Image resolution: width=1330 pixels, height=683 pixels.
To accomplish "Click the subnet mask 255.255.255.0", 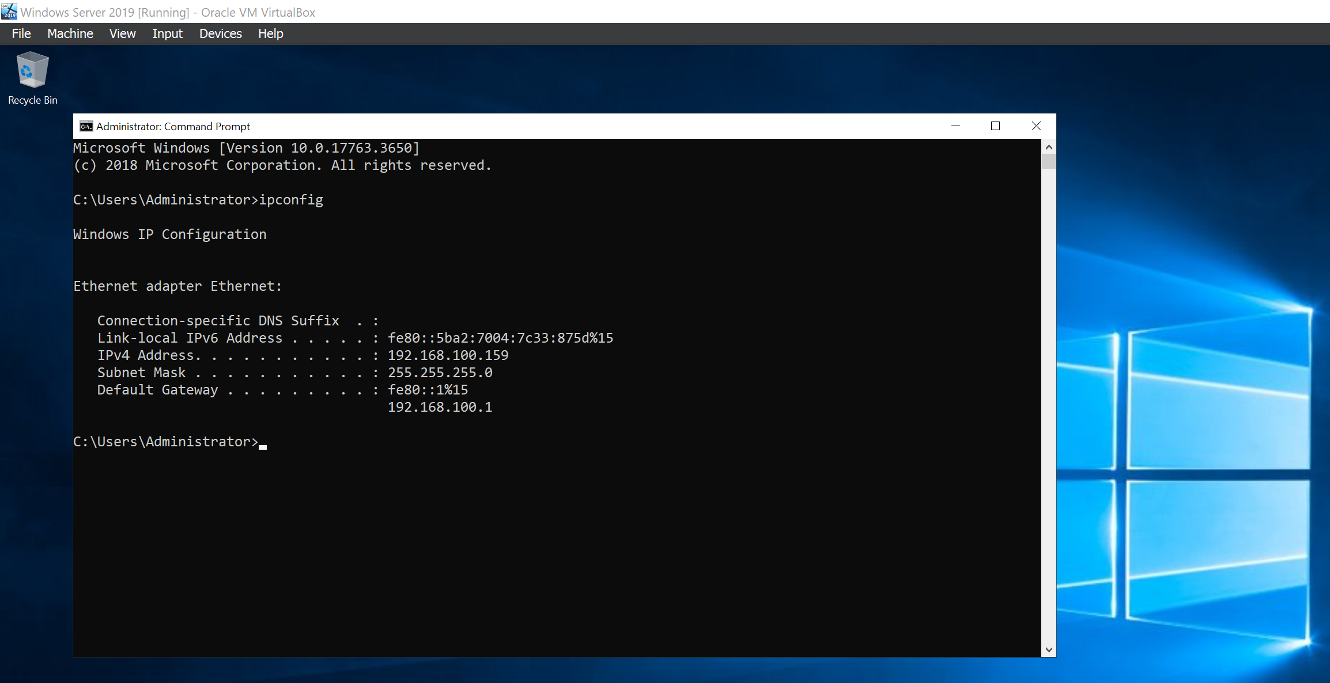I will tap(440, 373).
